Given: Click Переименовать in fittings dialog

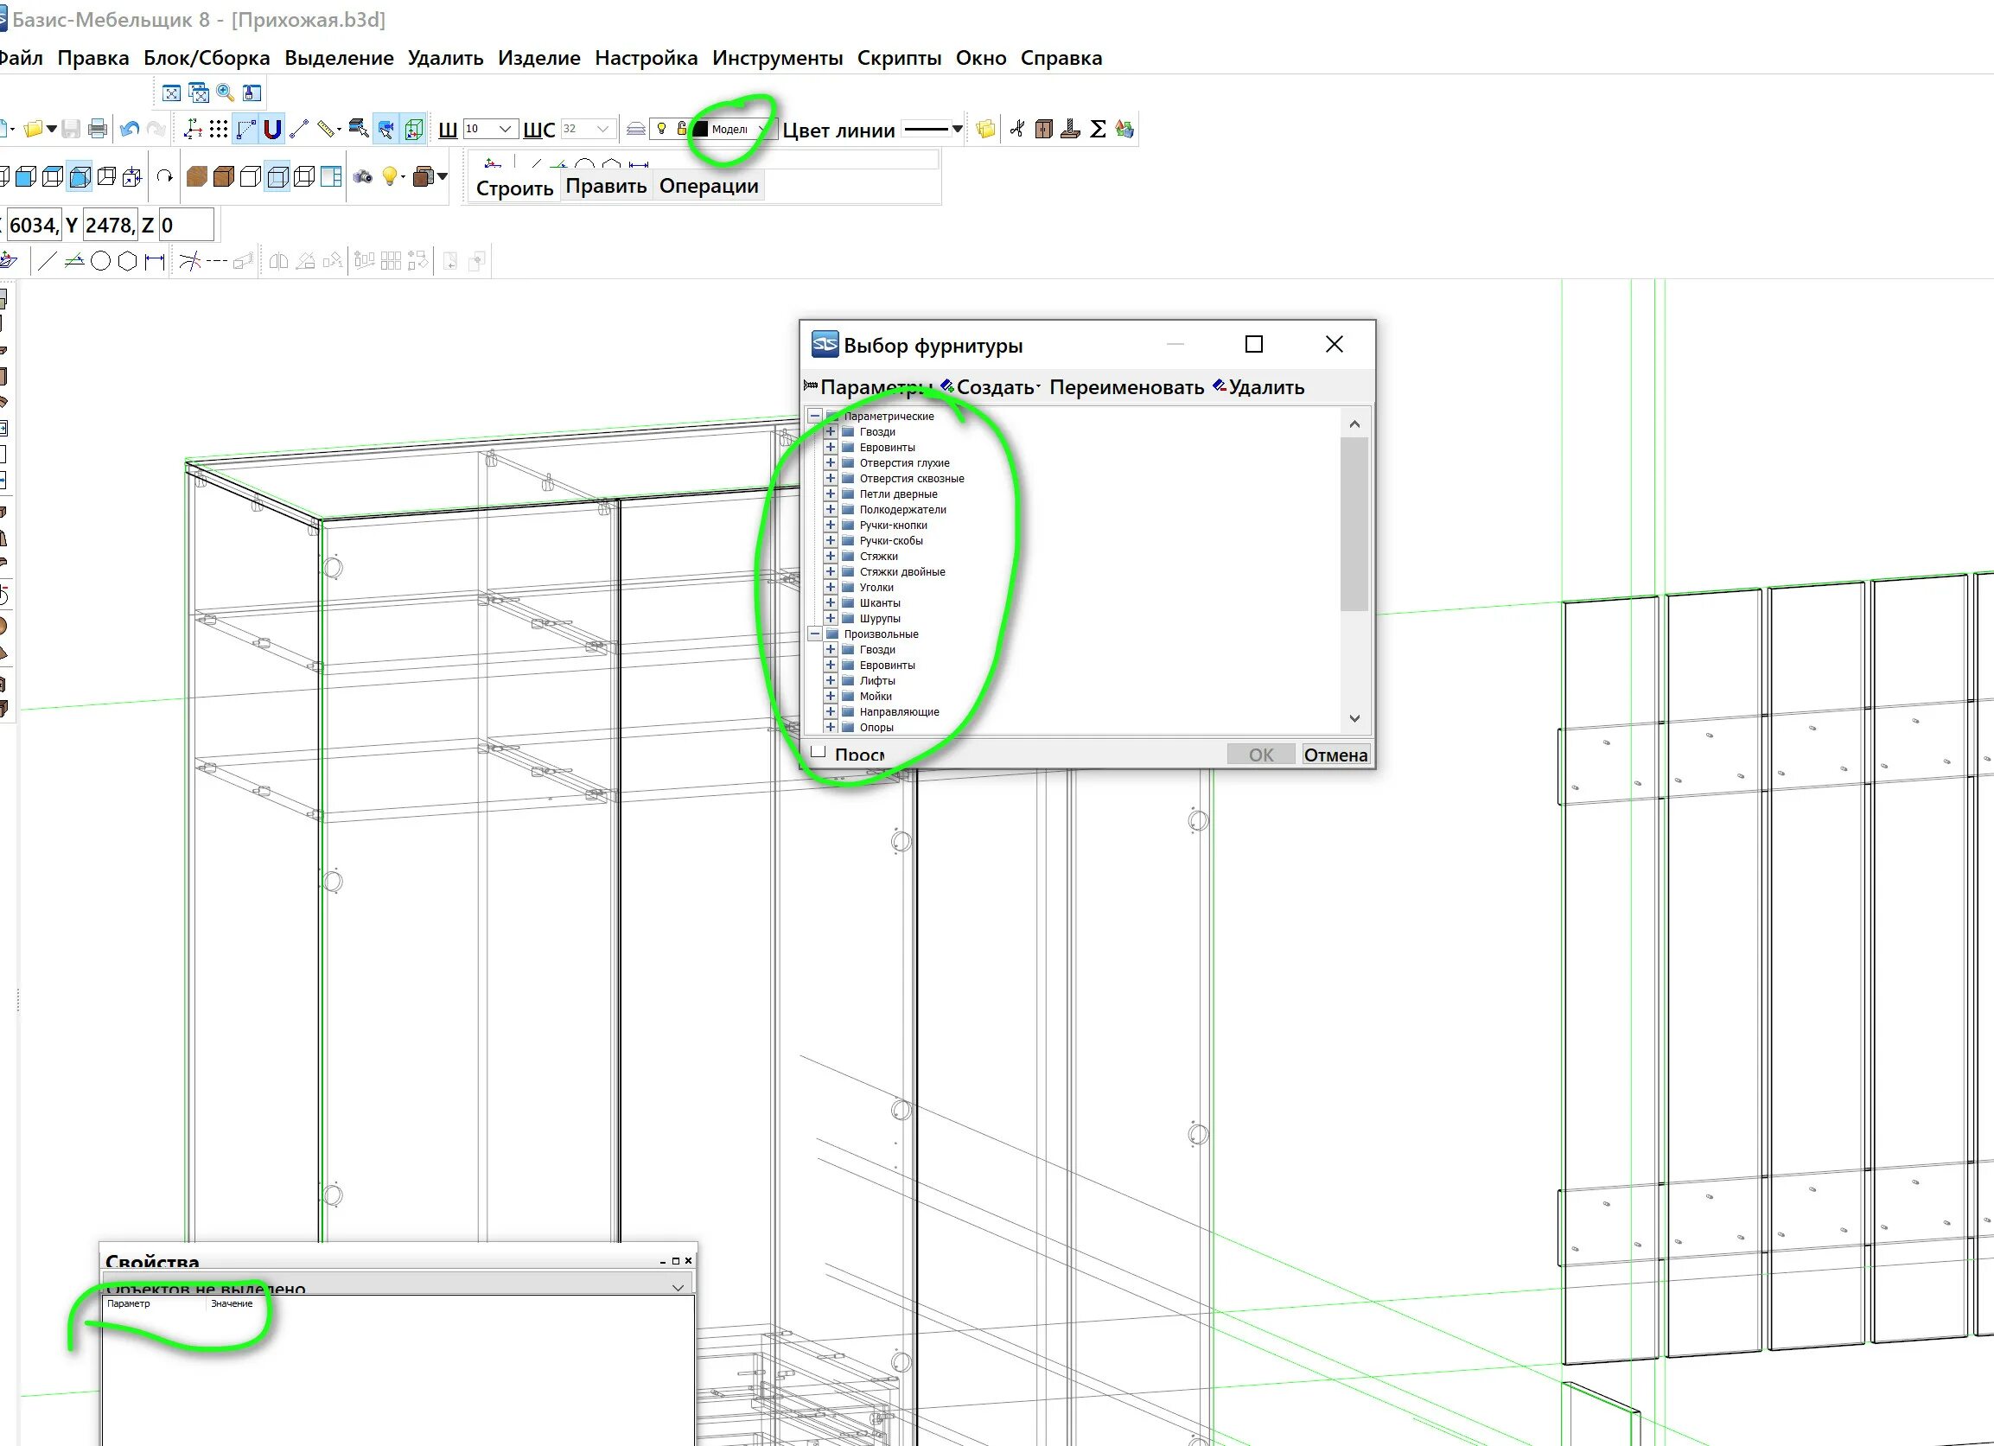Looking at the screenshot, I should (1126, 388).
